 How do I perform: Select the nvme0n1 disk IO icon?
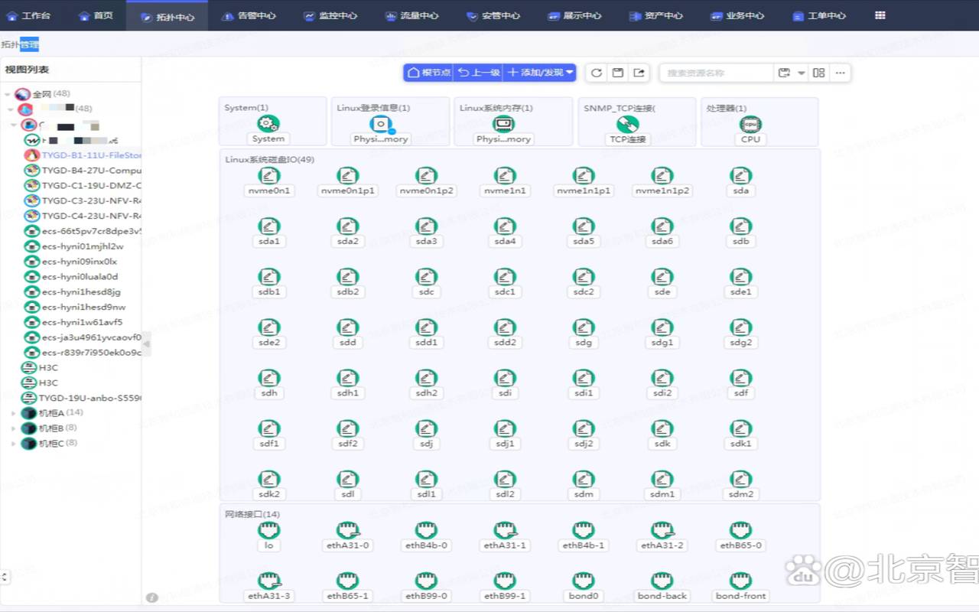pyautogui.click(x=268, y=176)
